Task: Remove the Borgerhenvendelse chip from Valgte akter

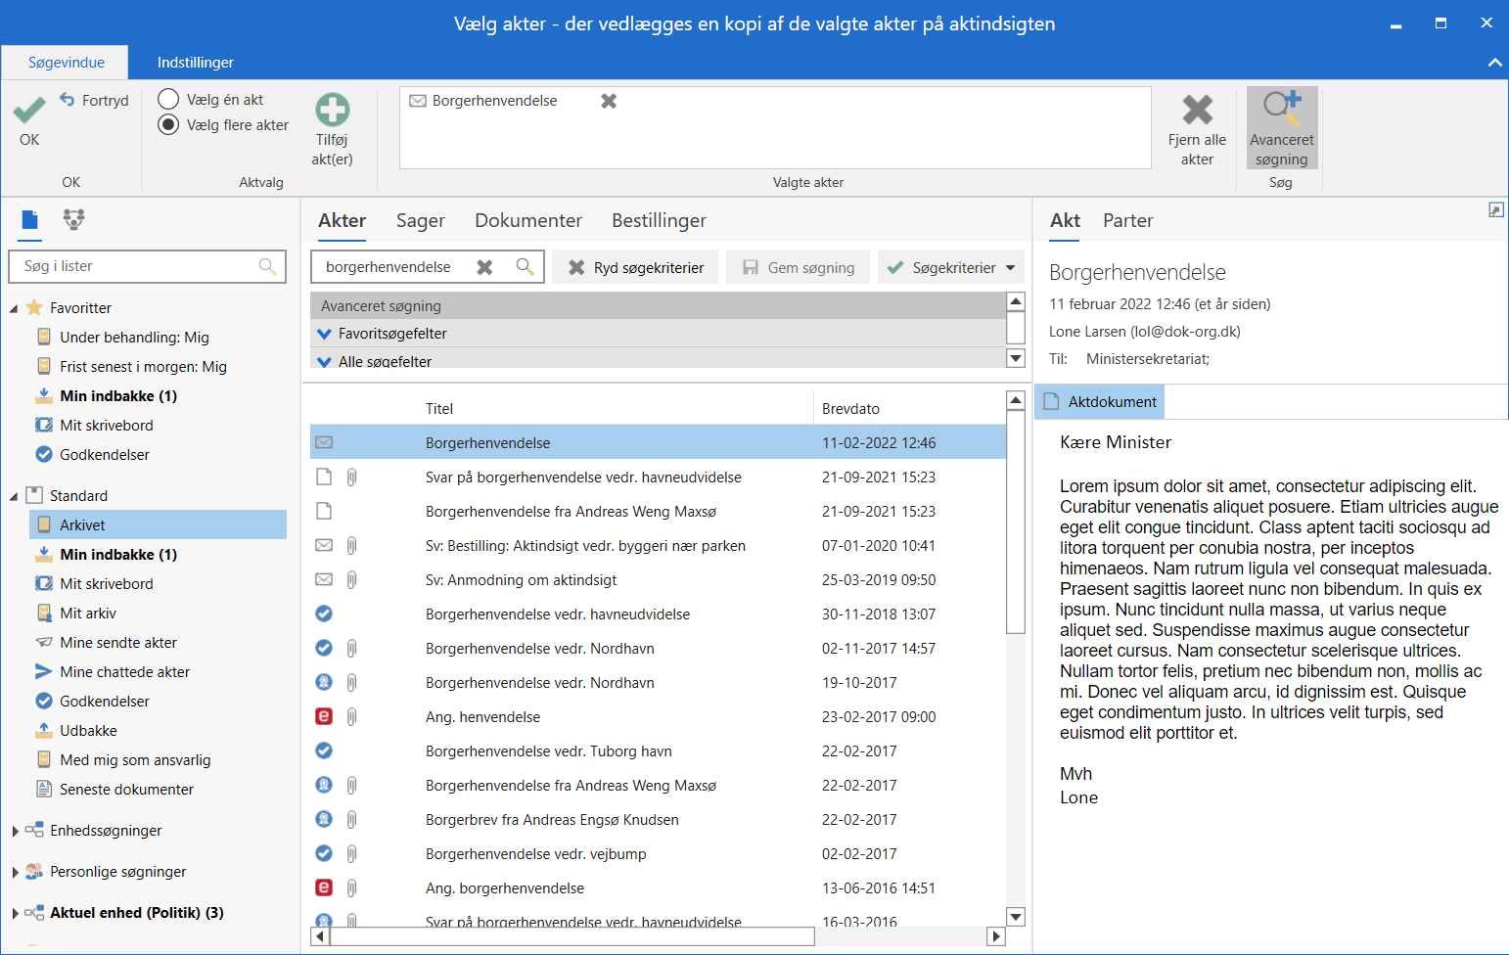Action: [x=609, y=101]
